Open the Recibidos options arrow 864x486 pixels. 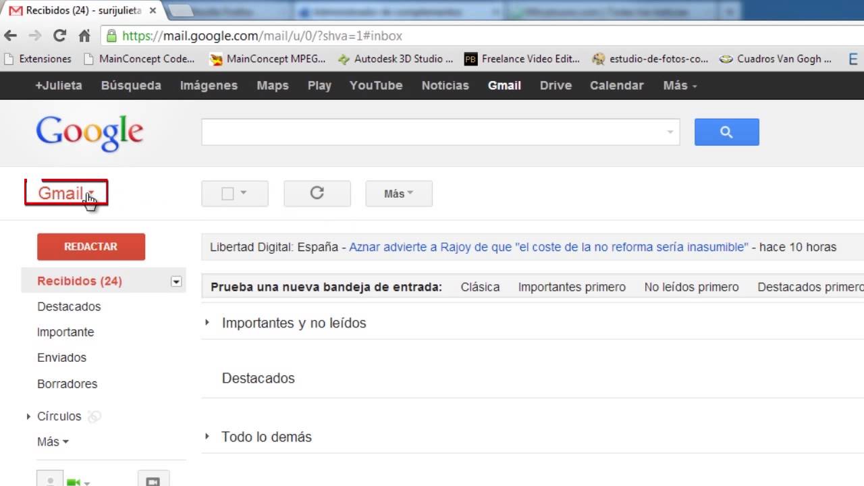pos(175,281)
